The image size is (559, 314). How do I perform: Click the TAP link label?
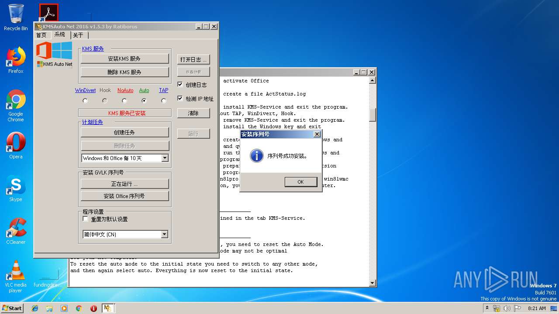tap(163, 90)
